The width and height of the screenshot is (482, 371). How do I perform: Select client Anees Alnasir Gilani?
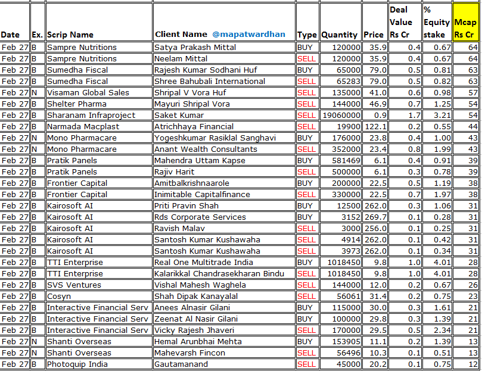pos(192,308)
